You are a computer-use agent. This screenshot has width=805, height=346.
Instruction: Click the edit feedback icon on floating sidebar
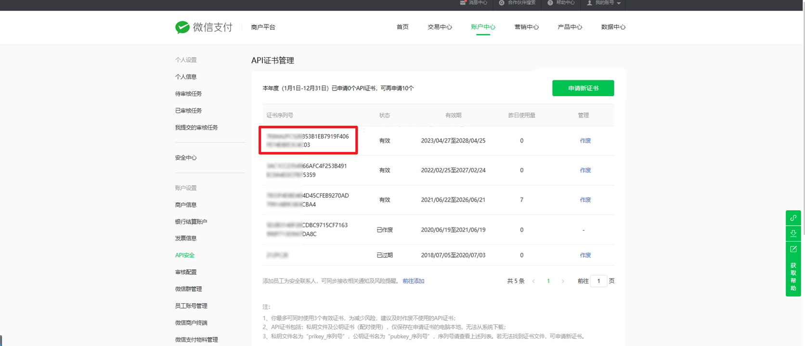[793, 249]
